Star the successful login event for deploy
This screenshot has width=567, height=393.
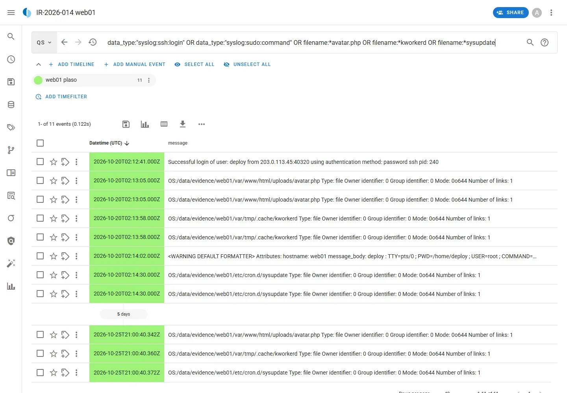tap(54, 162)
